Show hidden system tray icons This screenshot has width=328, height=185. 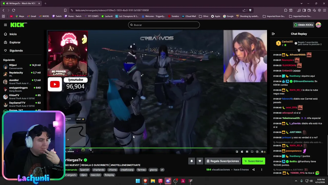pyautogui.click(x=296, y=181)
